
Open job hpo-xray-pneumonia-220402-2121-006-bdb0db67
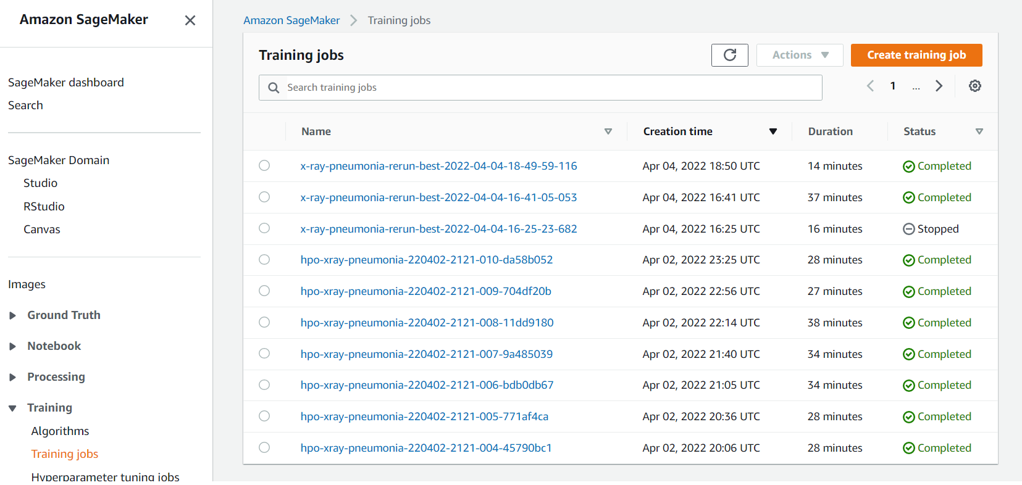pyautogui.click(x=427, y=385)
